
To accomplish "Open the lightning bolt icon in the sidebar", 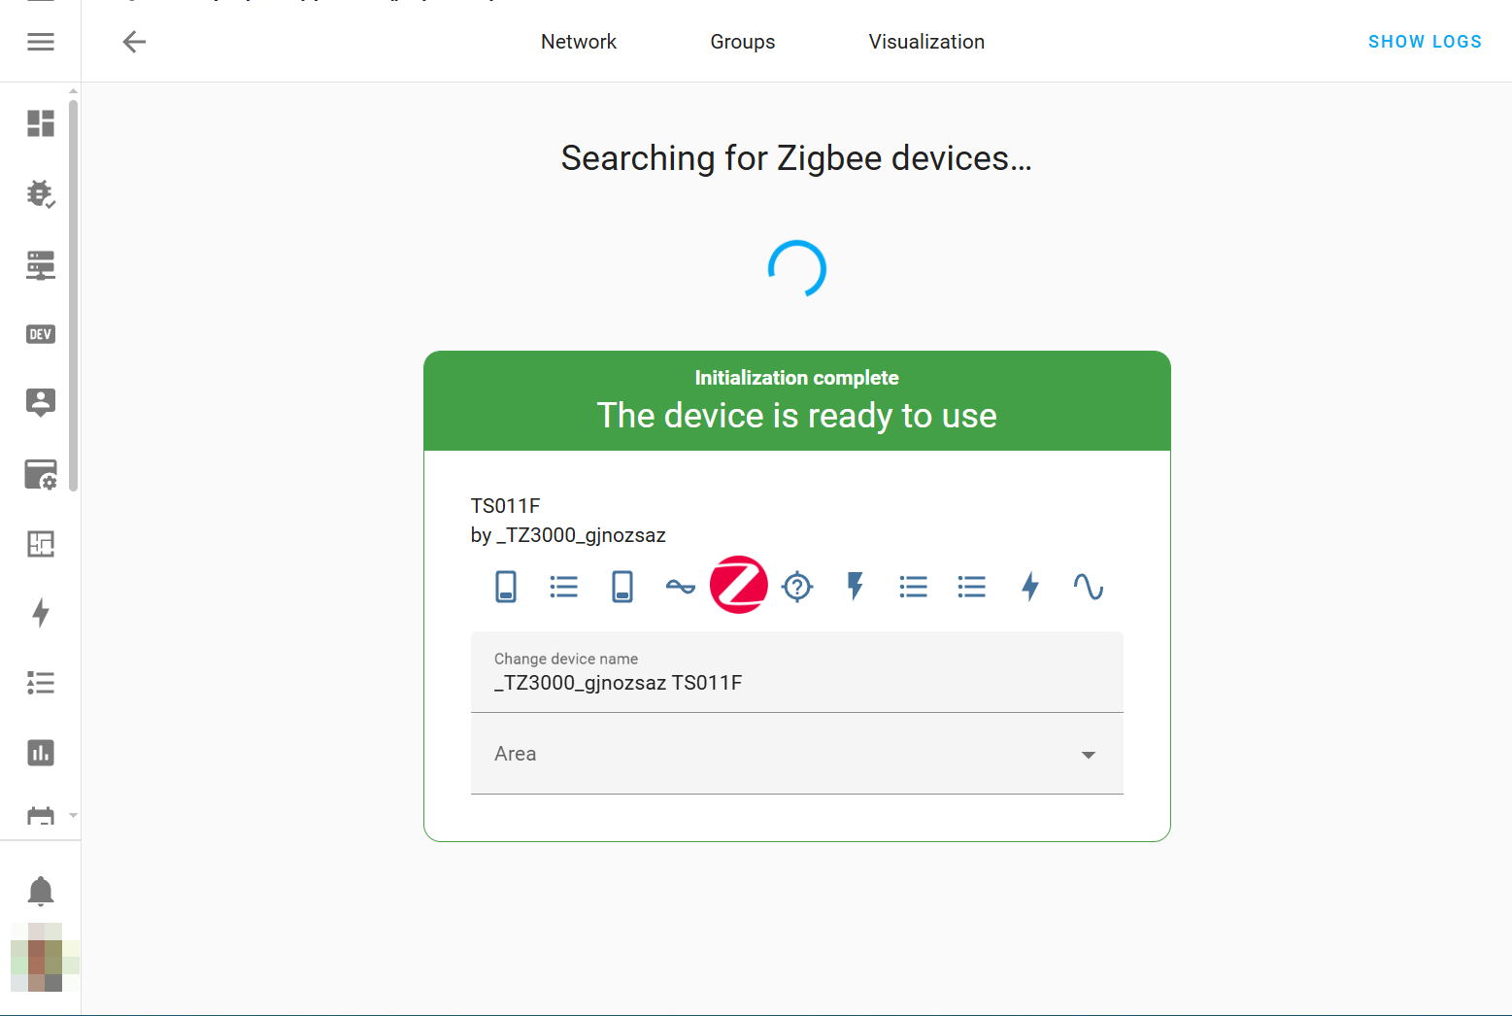I will tap(41, 613).
